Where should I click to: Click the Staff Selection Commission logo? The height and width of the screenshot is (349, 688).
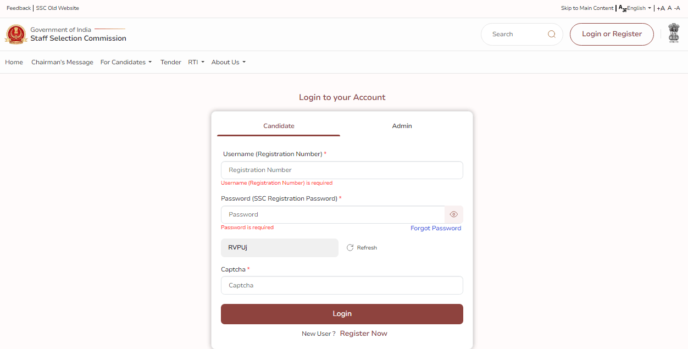pos(16,34)
